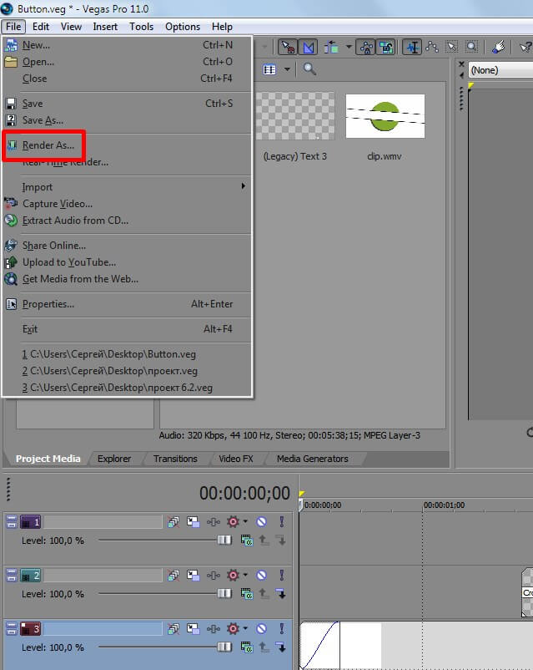Toggle Bypass Motion Blur on track 1
Viewport: 533px width, 670px height.
click(x=173, y=522)
